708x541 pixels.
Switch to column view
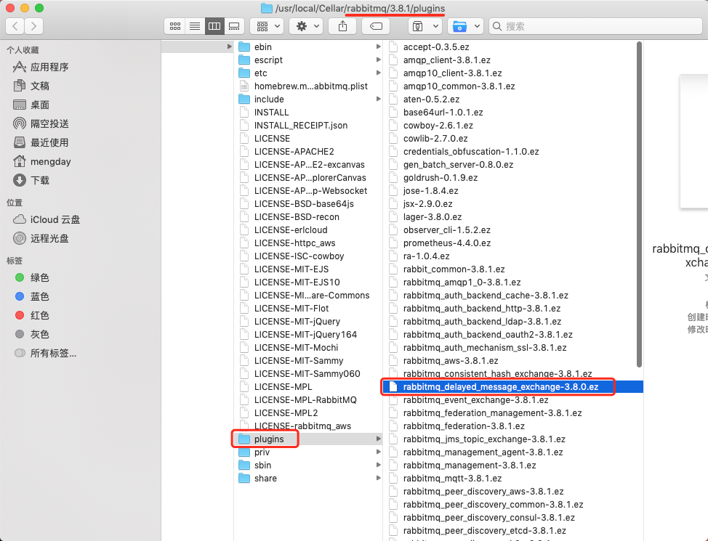pyautogui.click(x=214, y=26)
